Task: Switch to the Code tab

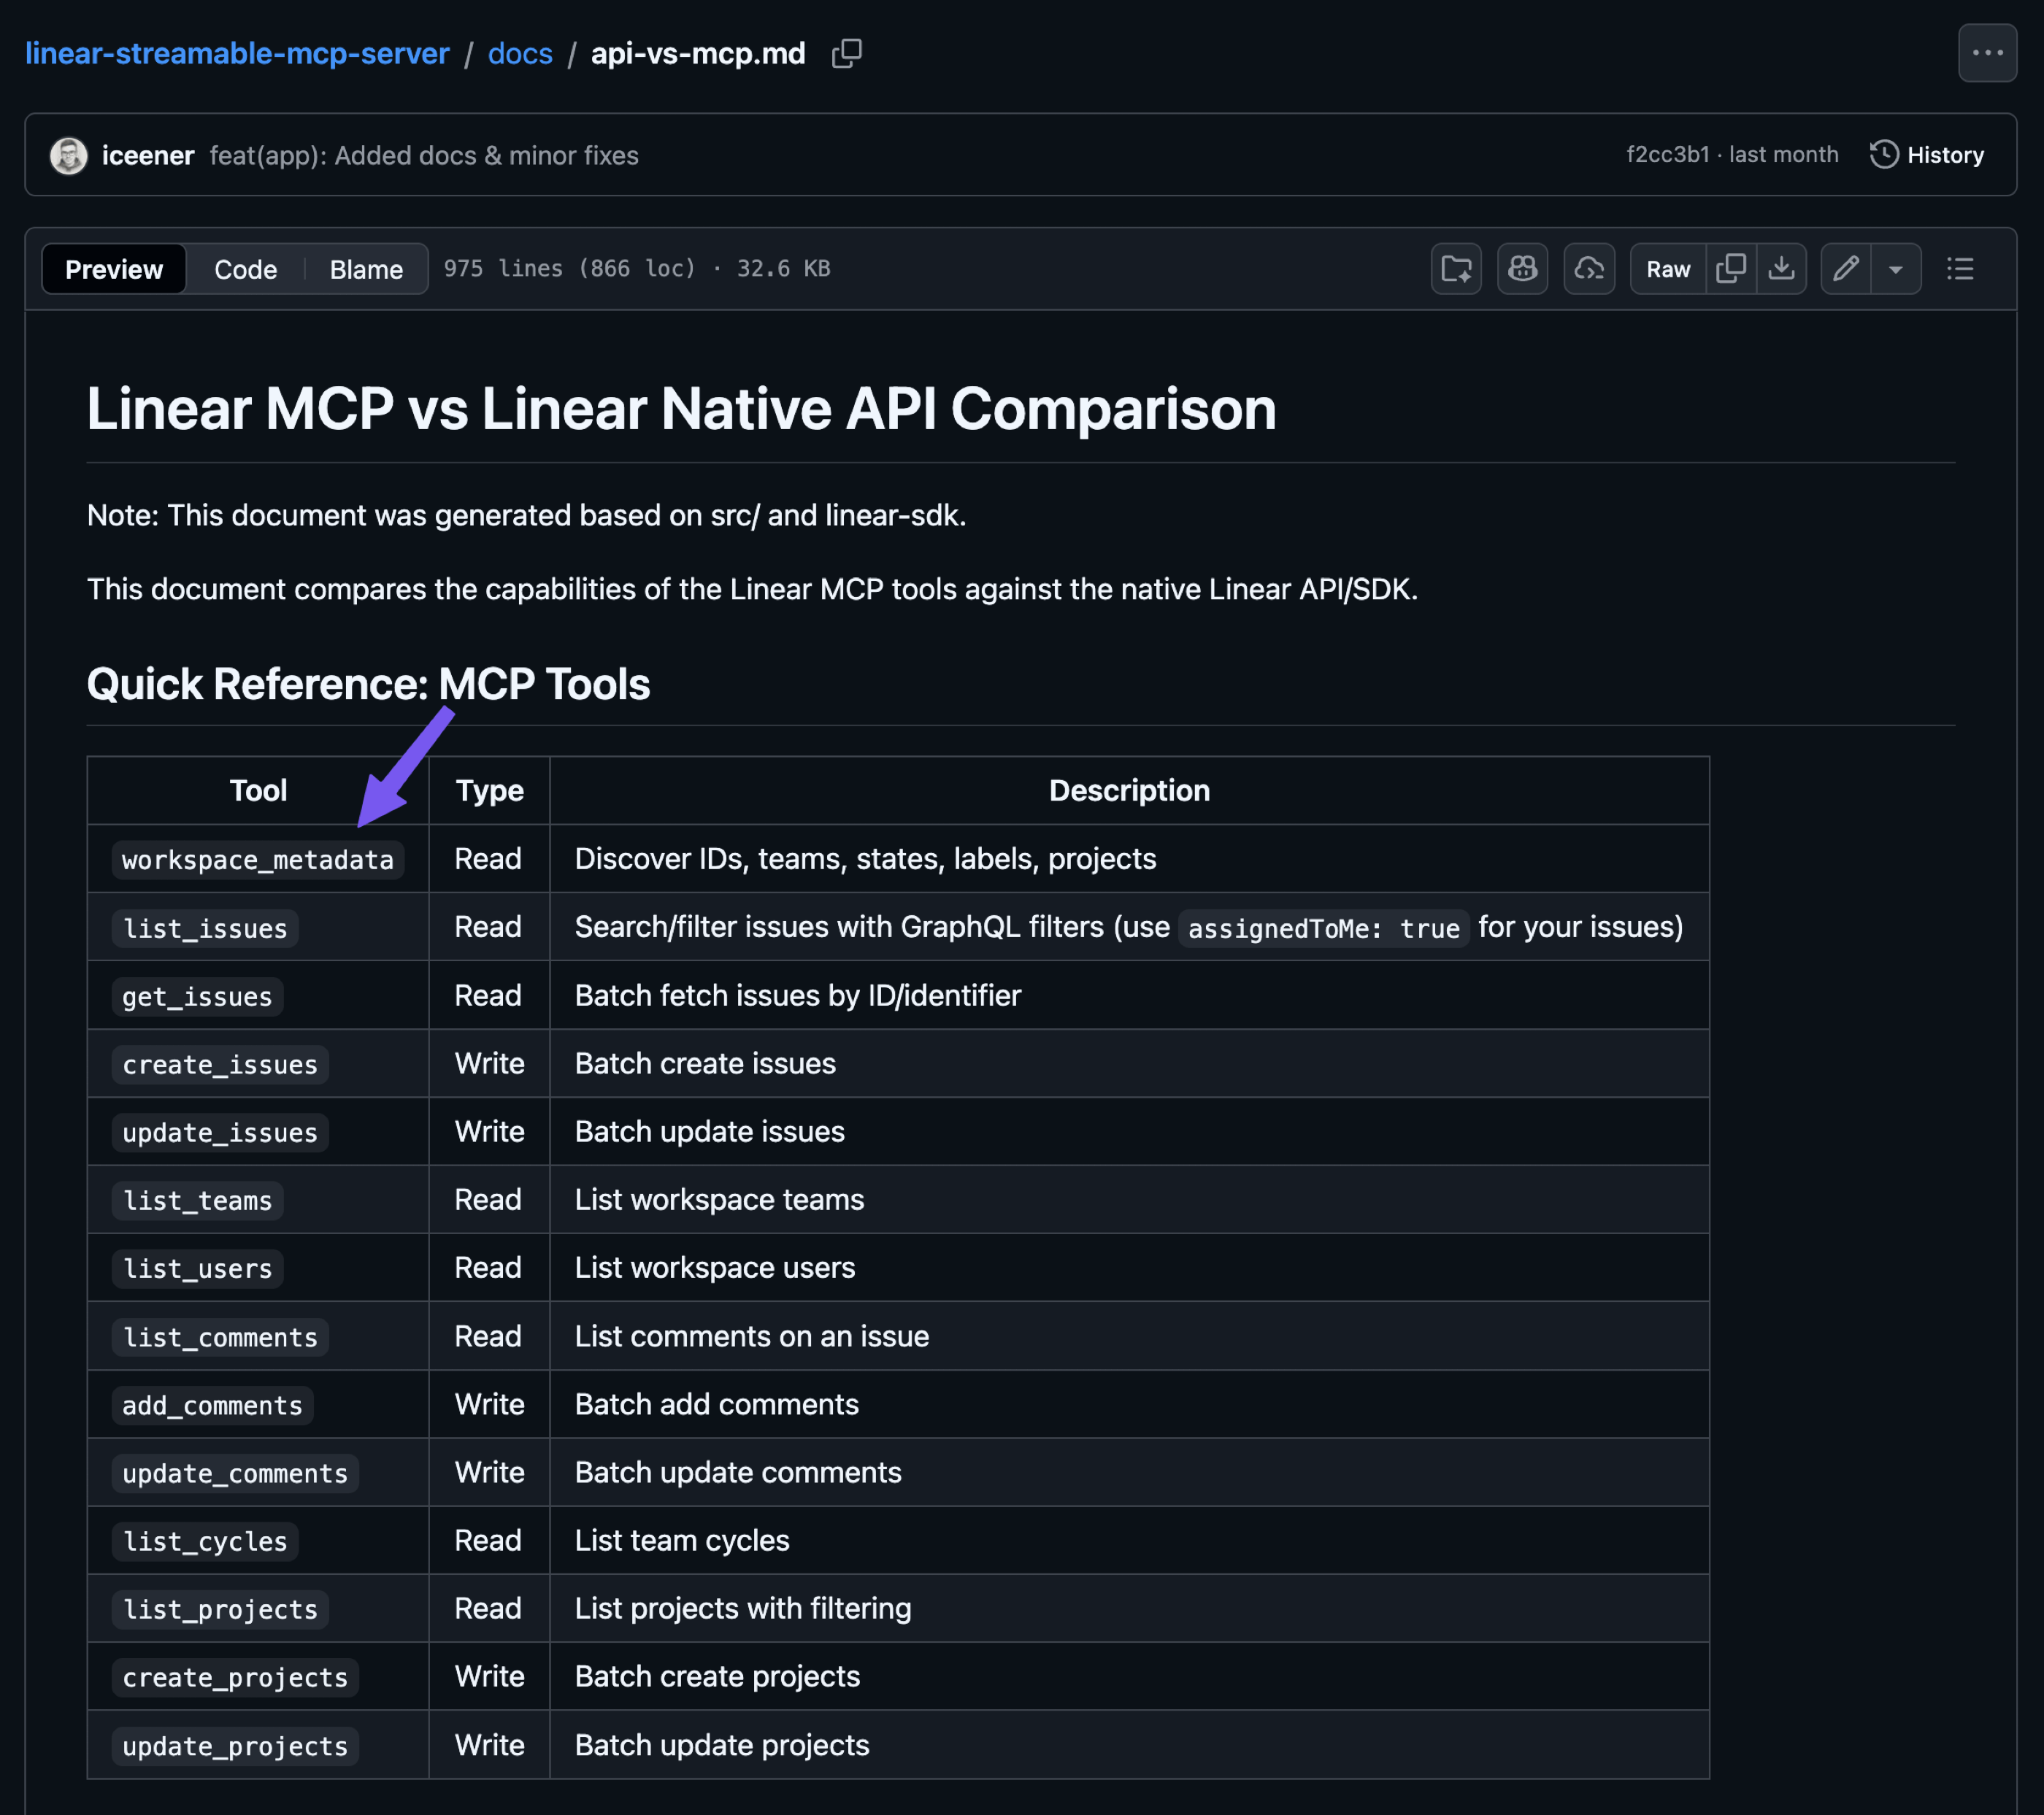Action: click(x=245, y=269)
